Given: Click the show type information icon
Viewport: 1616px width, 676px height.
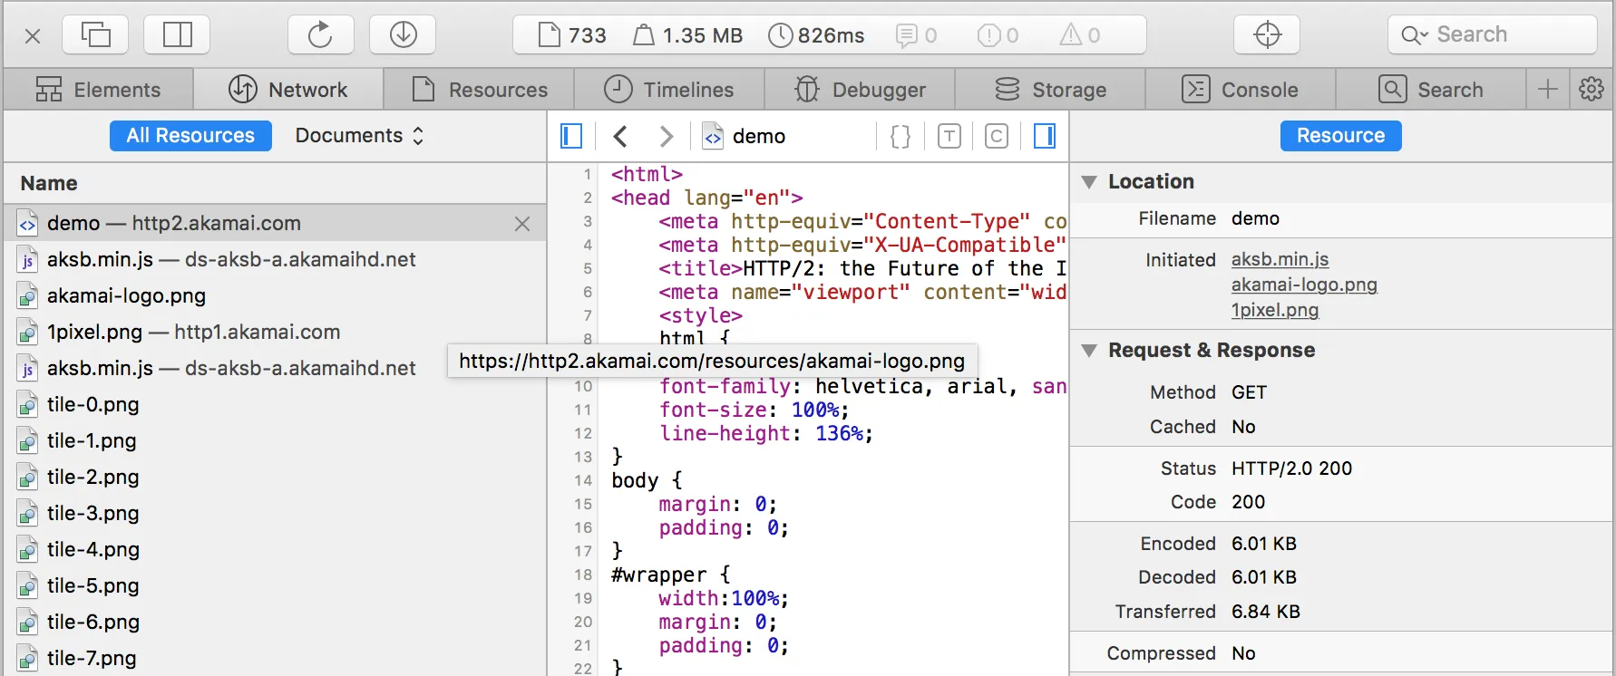Looking at the screenshot, I should [949, 136].
